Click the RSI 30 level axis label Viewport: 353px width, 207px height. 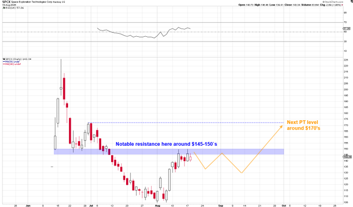(x=345, y=42)
